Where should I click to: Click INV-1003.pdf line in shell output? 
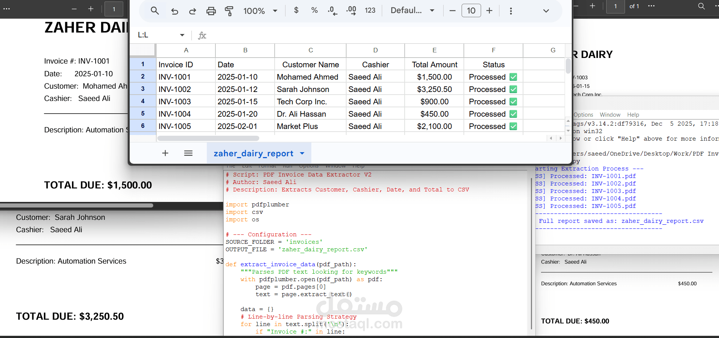(x=586, y=191)
